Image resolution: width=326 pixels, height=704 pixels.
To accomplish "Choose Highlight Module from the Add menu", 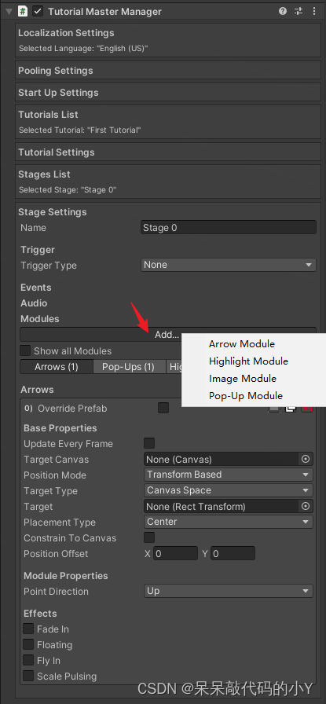I will coord(248,361).
